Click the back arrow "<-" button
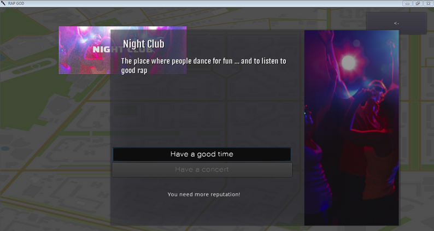This screenshot has height=231, width=434. pos(396,23)
